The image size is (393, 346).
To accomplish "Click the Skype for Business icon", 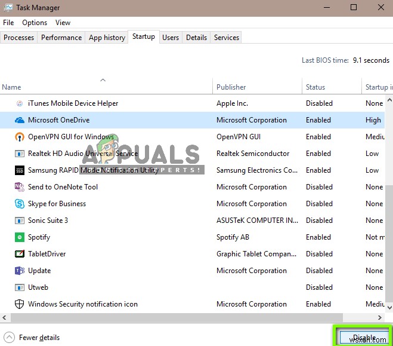I will point(20,204).
